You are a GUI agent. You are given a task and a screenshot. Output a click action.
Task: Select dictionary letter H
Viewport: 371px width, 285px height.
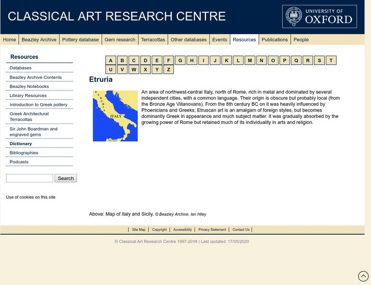(x=192, y=60)
